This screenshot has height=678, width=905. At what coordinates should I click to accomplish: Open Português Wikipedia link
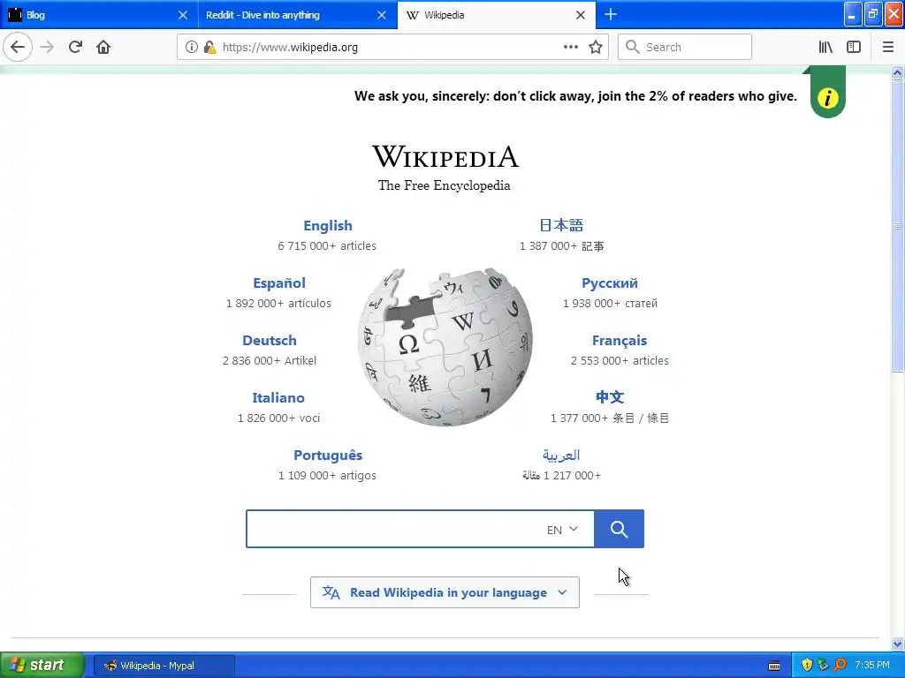pyautogui.click(x=328, y=455)
